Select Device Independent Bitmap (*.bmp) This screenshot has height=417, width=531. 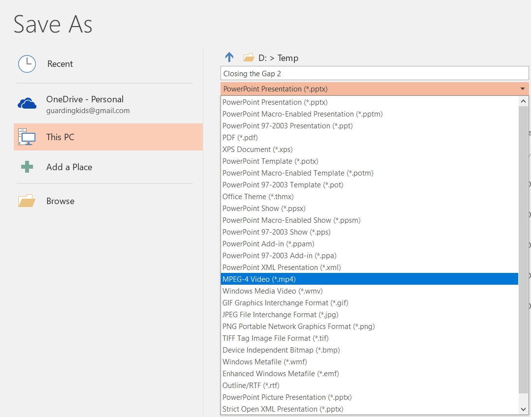click(370, 350)
